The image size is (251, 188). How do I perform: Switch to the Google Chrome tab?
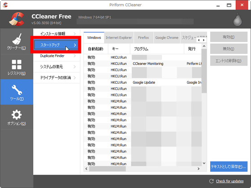click(x=167, y=38)
